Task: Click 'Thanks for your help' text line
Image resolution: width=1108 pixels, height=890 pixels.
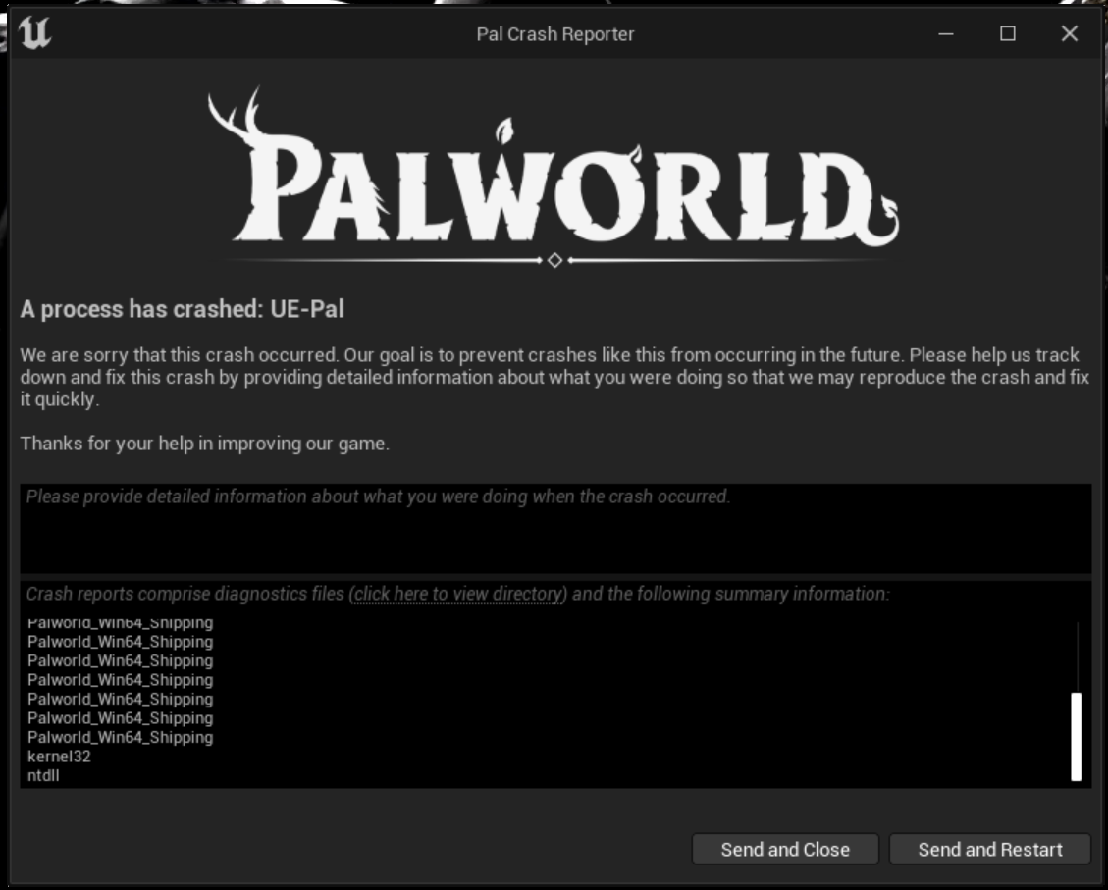Action: pyautogui.click(x=205, y=444)
